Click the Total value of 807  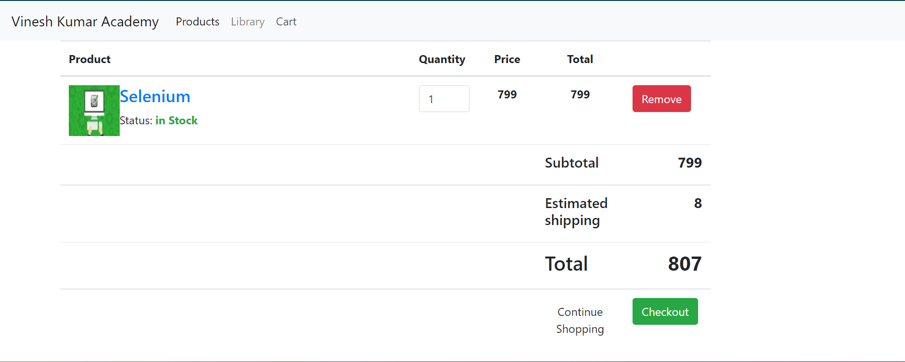coord(684,264)
